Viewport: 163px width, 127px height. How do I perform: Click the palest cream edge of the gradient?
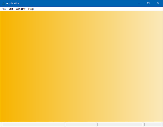pyautogui.click(x=162, y=67)
